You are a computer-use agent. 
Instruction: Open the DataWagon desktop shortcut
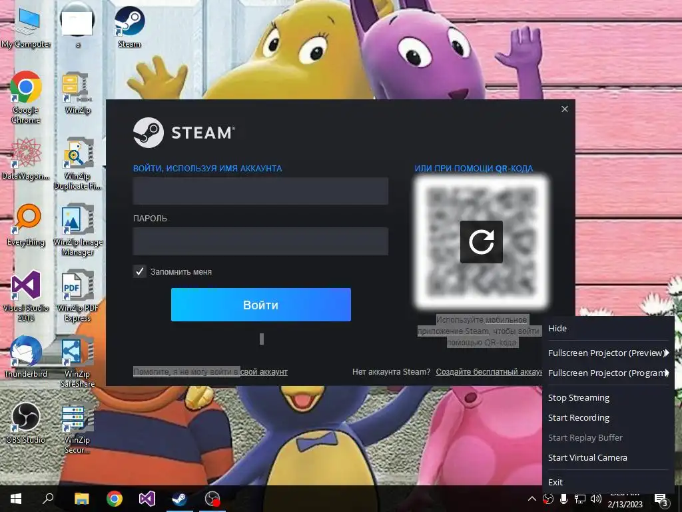[26, 159]
